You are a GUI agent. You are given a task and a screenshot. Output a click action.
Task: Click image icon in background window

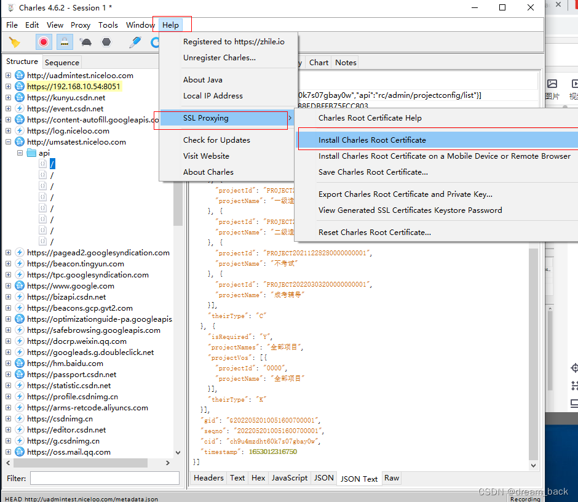[x=552, y=84]
